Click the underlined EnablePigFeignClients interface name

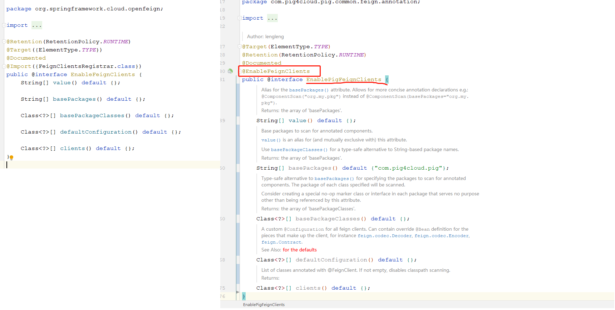[x=344, y=79]
